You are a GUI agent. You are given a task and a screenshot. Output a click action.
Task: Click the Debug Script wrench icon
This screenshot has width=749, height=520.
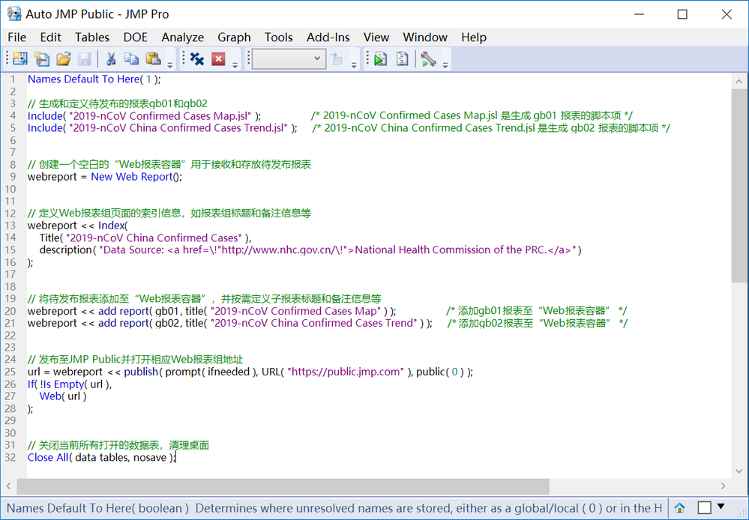[428, 58]
